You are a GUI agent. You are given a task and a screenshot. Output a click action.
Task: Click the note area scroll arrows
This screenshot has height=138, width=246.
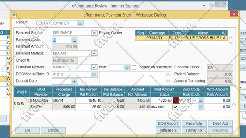(168, 77)
